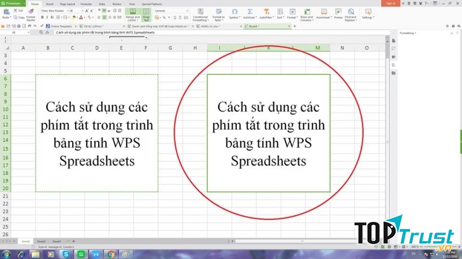Open the Worksheet menu
Screen dimensions: 462x259
323,14
